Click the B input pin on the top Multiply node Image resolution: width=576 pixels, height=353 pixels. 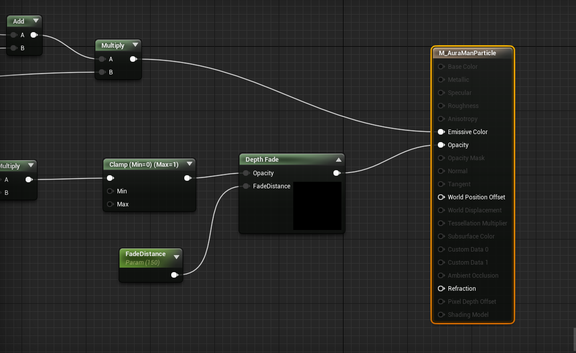point(102,72)
